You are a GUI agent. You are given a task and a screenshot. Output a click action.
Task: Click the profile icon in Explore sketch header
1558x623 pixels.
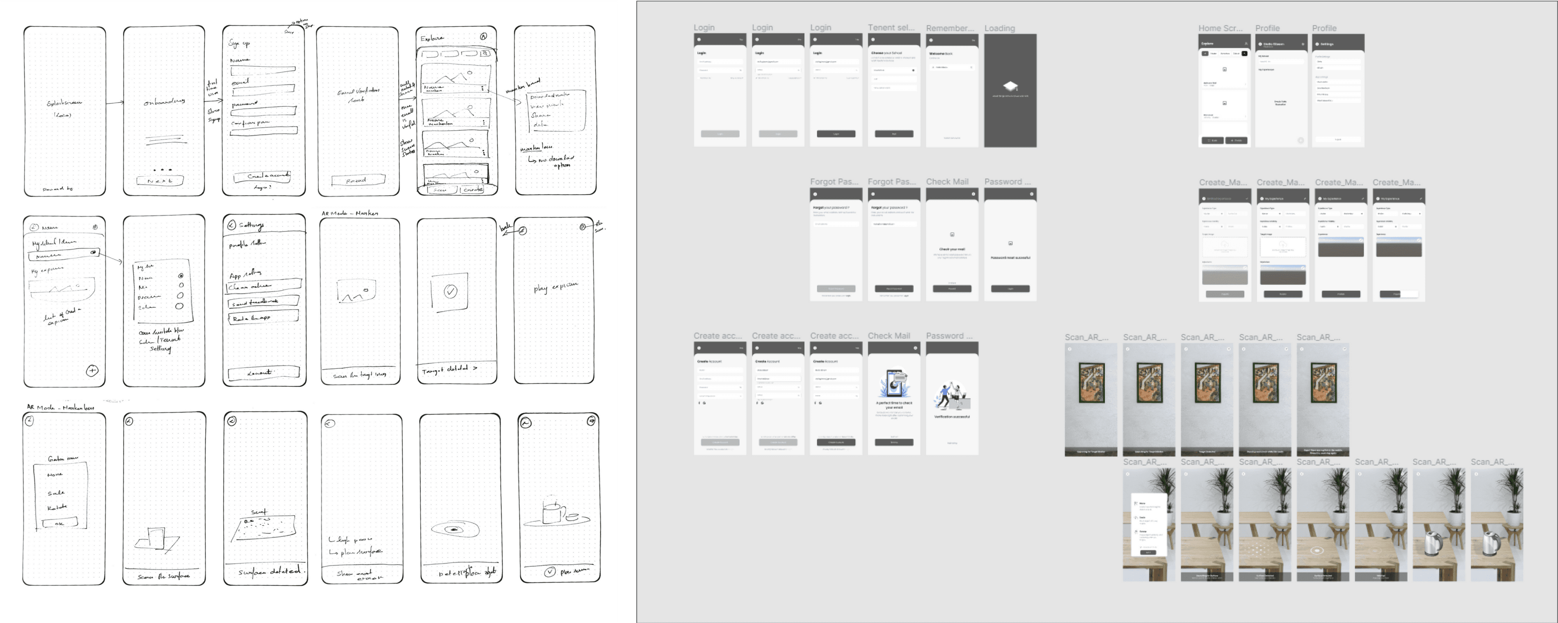(483, 36)
